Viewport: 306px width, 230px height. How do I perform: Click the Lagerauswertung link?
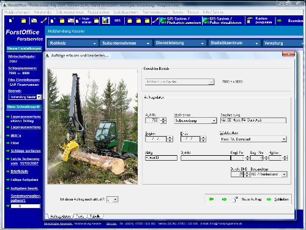26,127
